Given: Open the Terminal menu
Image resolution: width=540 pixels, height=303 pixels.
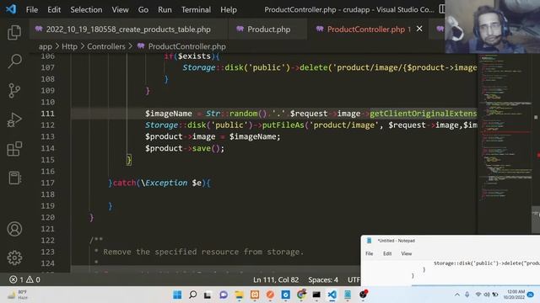Looking at the screenshot, I should pyautogui.click(x=196, y=9).
